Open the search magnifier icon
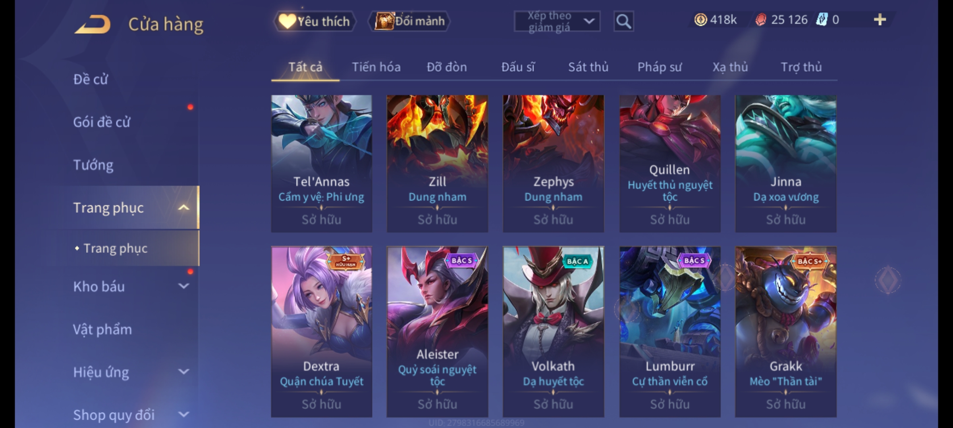This screenshot has height=428, width=953. [623, 21]
